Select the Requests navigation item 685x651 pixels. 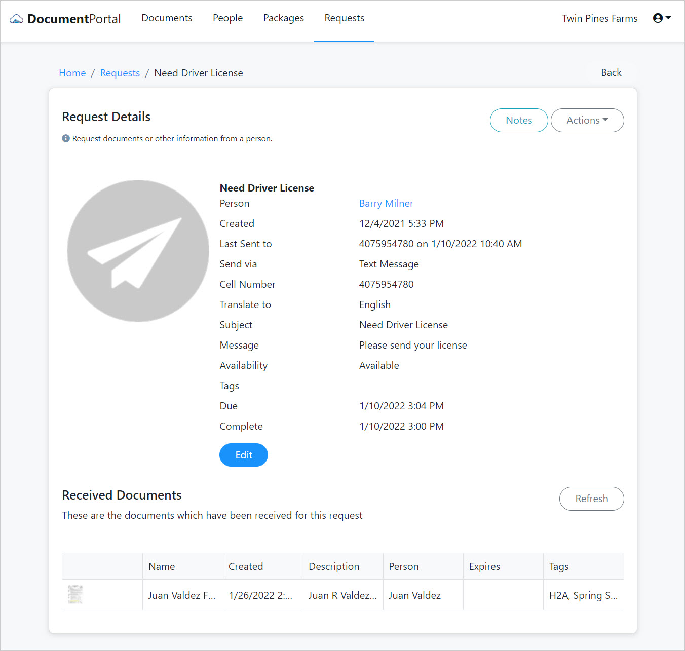click(344, 18)
